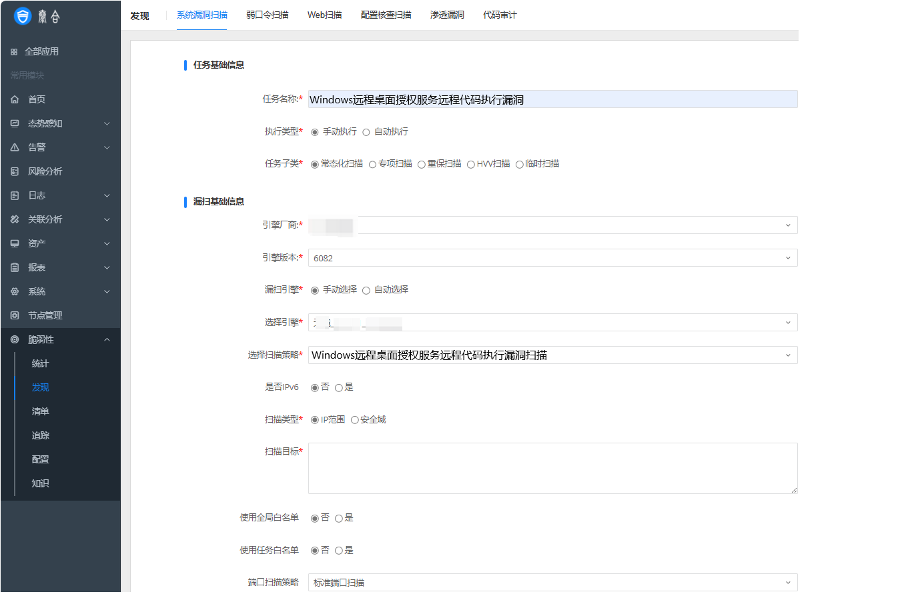Click the 节点管理 node management icon
The height and width of the screenshot is (596, 908).
[x=13, y=315]
